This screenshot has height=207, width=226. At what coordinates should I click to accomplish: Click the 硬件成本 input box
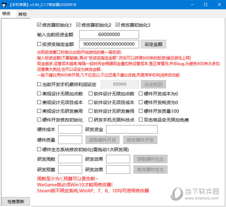pyautogui.click(x=70, y=129)
